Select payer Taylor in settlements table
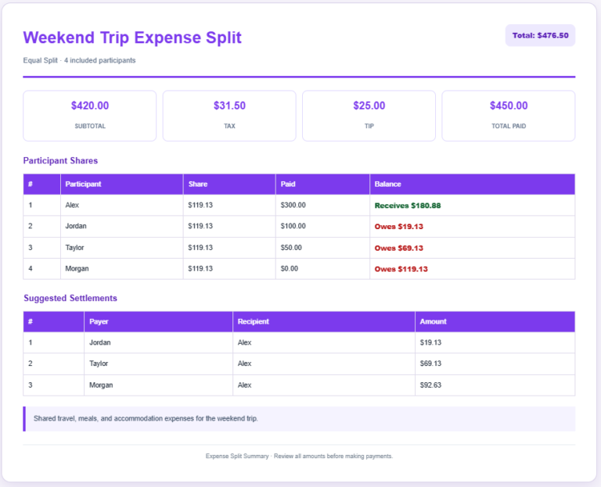This screenshot has height=487, width=601. tap(99, 363)
